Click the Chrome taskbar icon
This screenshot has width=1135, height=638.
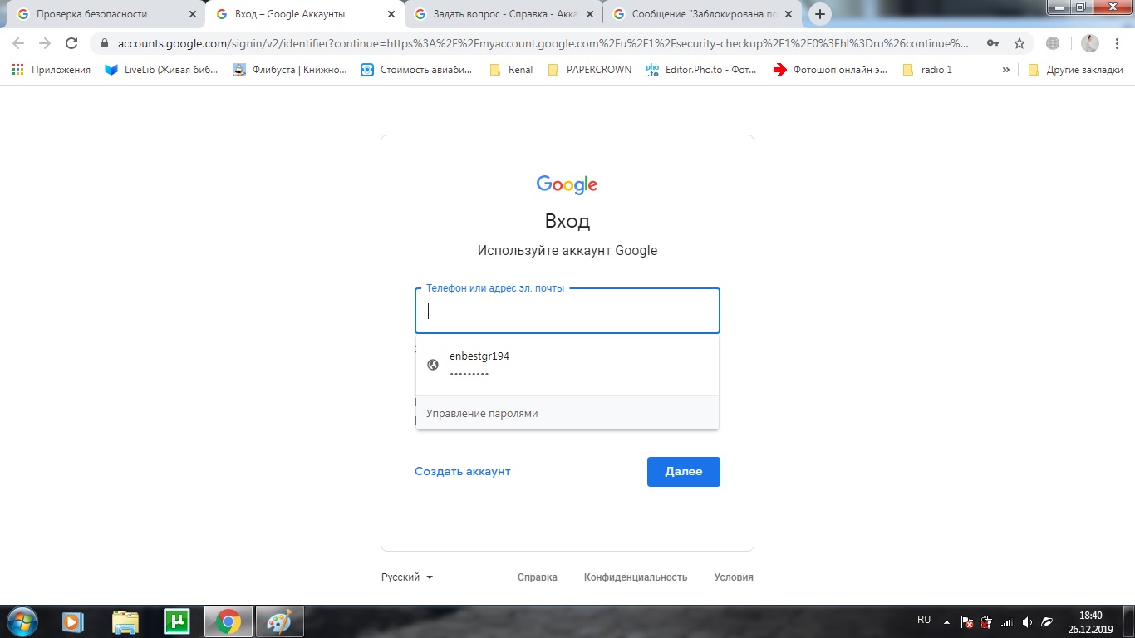[228, 621]
